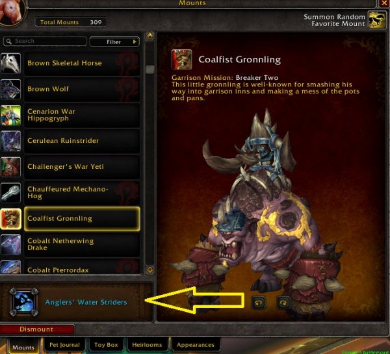390x354 pixels.
Task: Click the mount list scrollbar thumb
Action: coord(150,70)
